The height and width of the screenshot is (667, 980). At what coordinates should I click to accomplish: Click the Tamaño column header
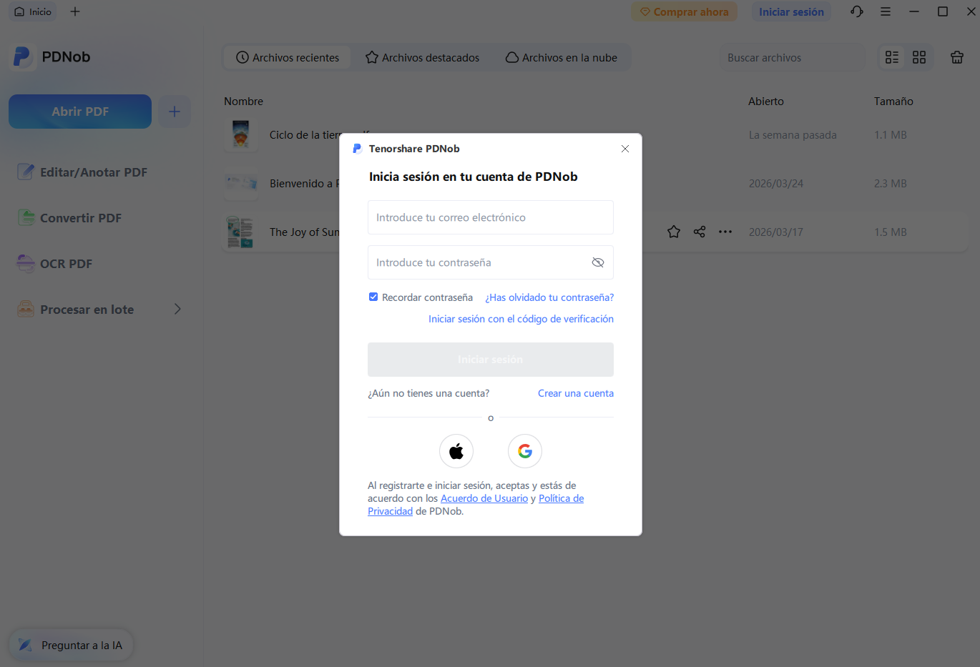point(893,102)
